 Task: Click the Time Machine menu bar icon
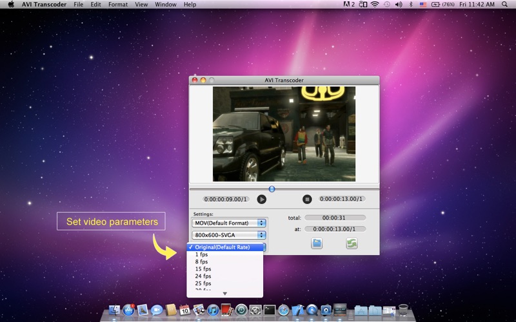[x=386, y=5]
